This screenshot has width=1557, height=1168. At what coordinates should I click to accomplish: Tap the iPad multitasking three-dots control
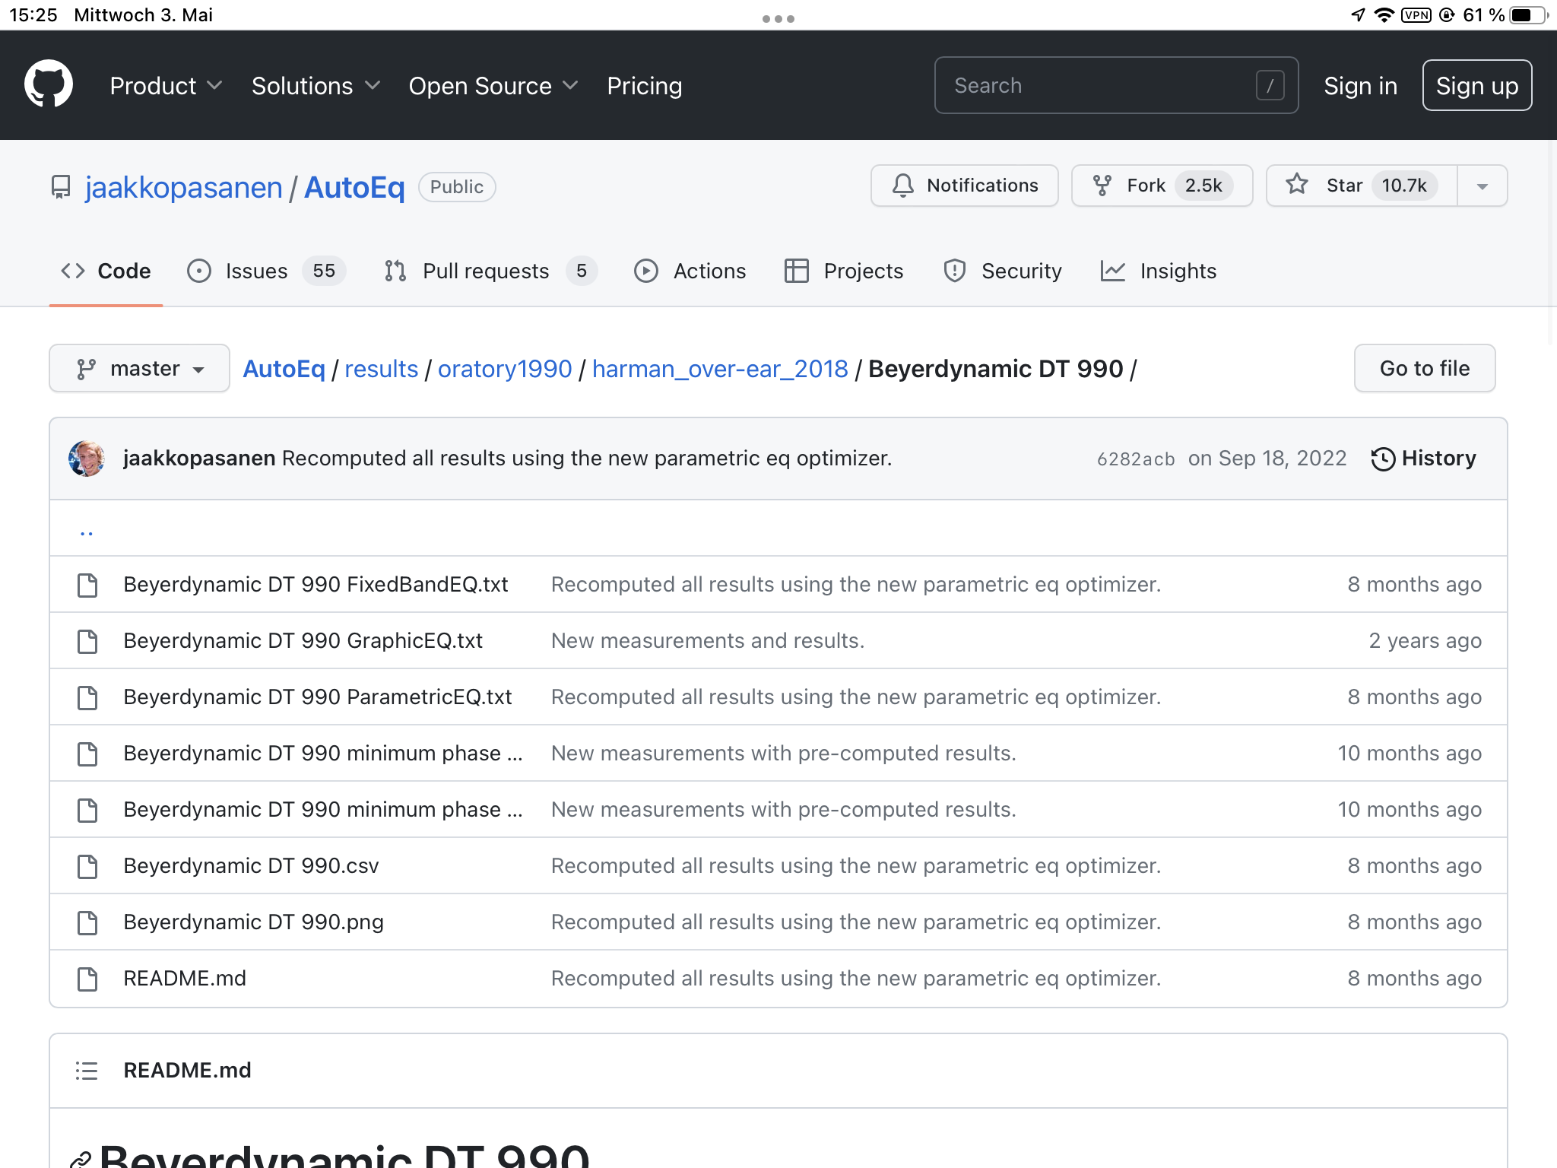[x=778, y=18]
